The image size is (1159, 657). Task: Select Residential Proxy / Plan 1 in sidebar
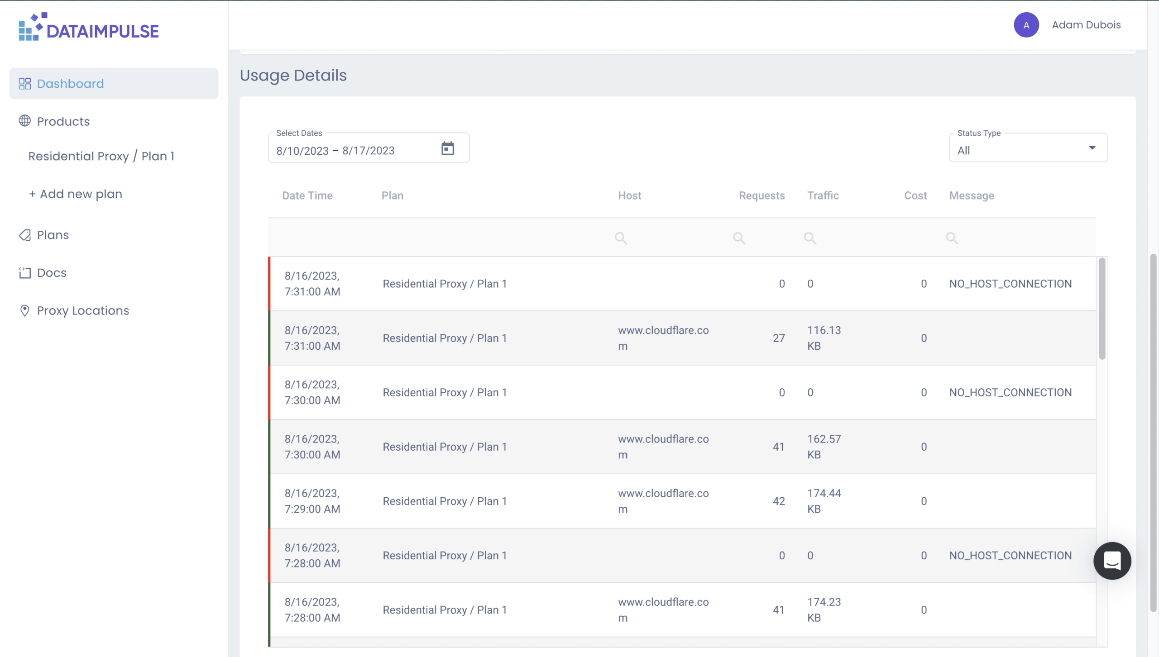coord(101,156)
